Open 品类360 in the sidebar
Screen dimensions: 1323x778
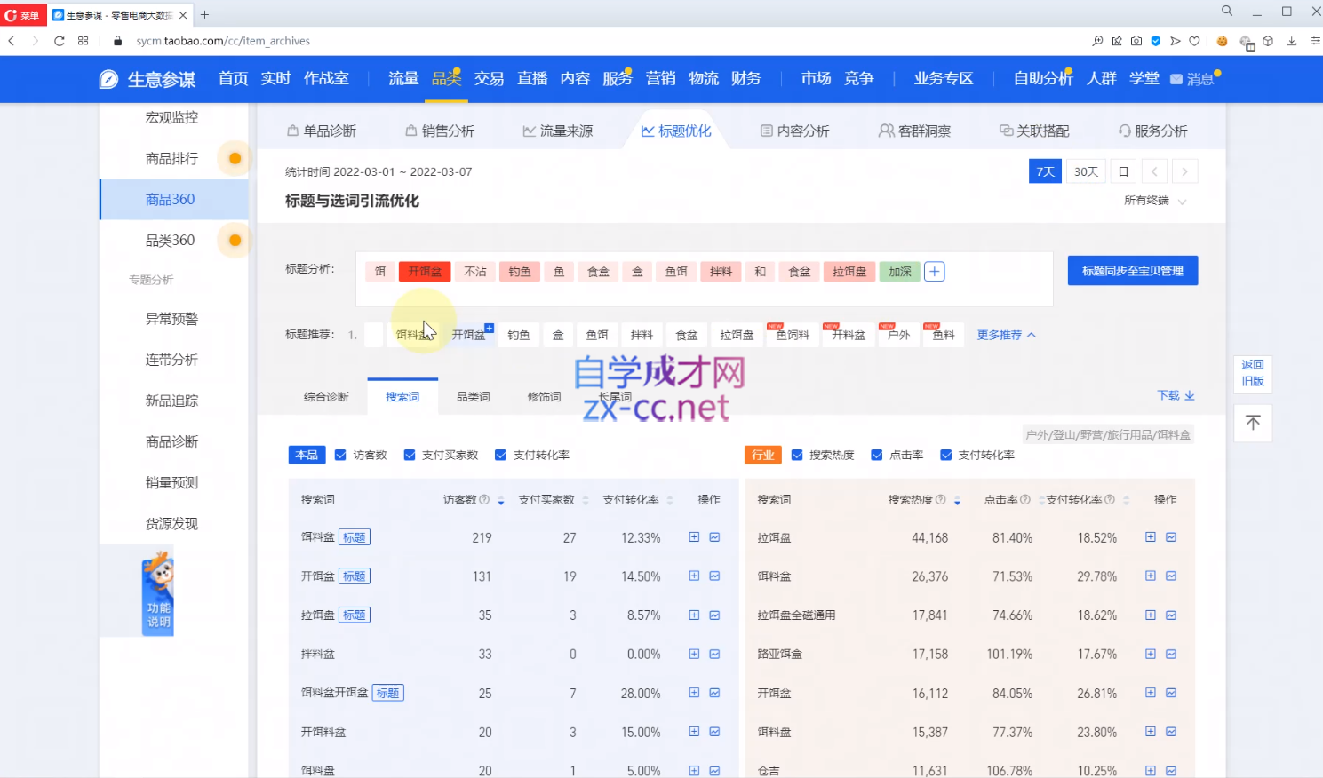171,240
